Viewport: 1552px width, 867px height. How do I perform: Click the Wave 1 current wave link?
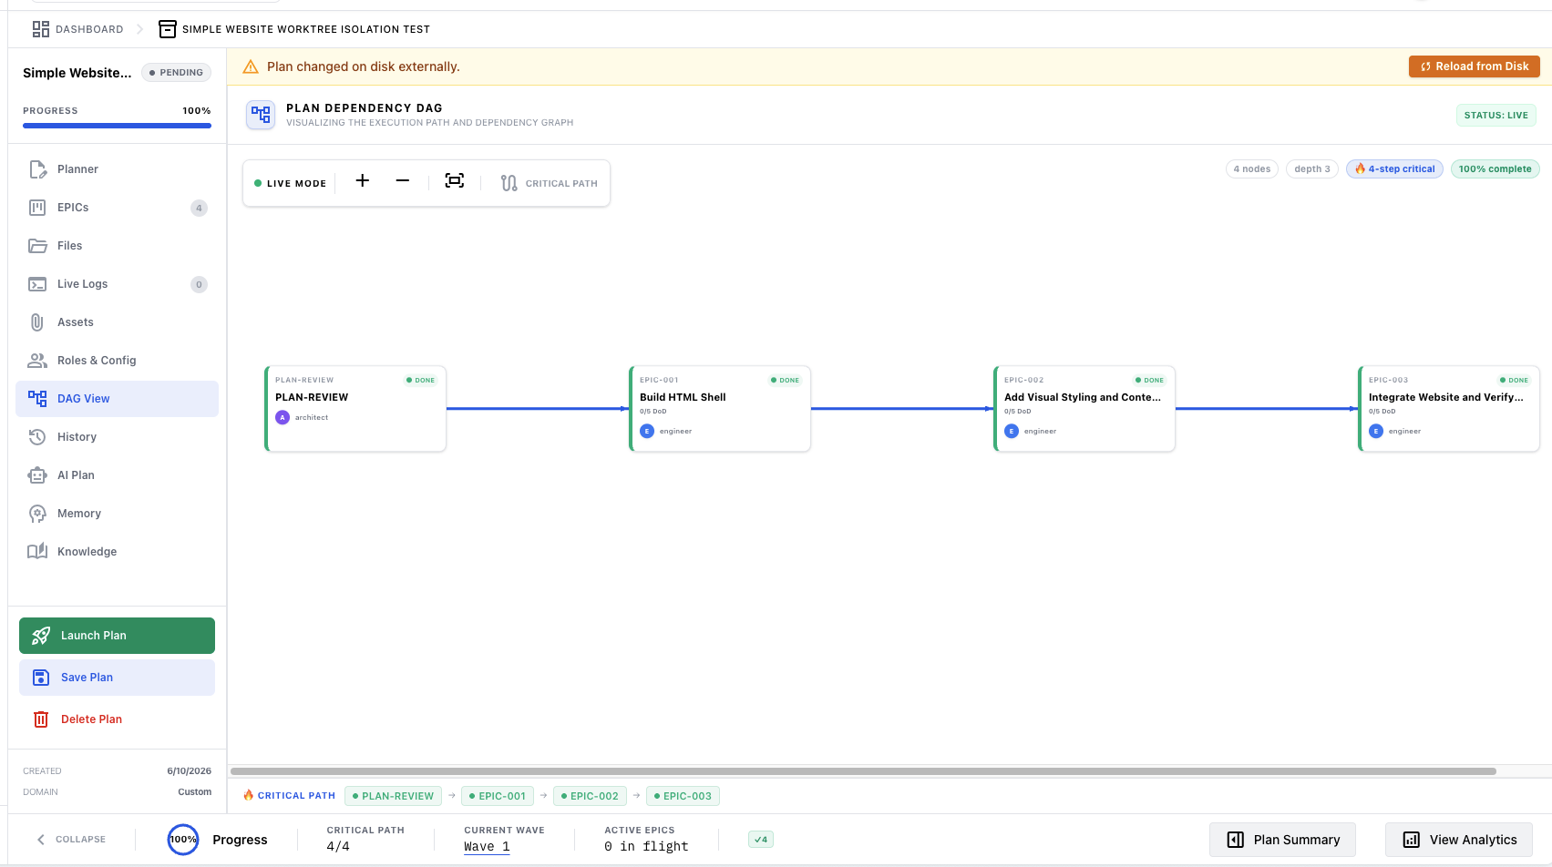click(x=487, y=847)
